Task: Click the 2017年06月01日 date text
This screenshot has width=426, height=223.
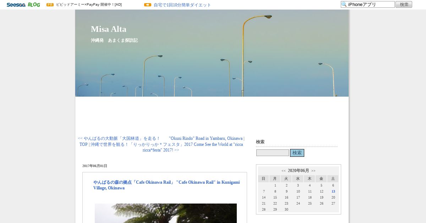Action: tap(95, 166)
